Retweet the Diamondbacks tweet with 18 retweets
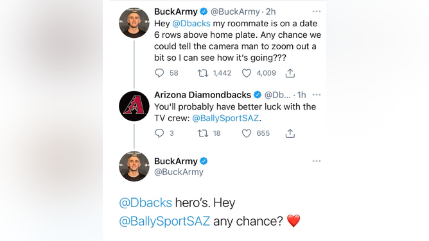Image resolution: width=429 pixels, height=241 pixels. tap(203, 133)
